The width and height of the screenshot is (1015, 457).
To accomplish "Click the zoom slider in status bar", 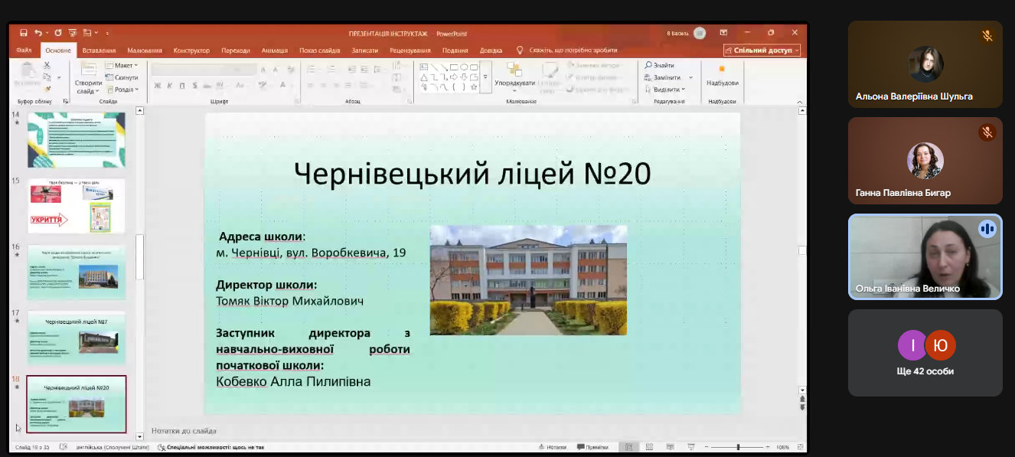I will [x=738, y=447].
